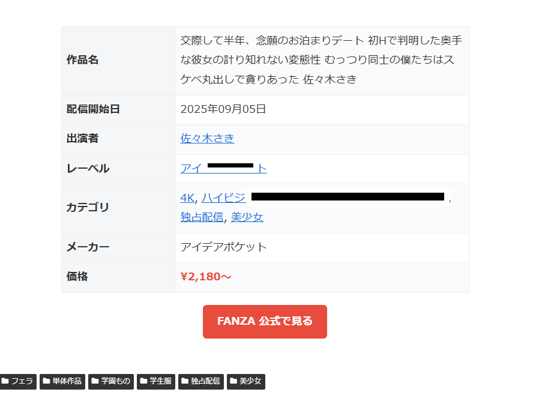
Task: Open the 美少女 link in the カテゴリ row
Action: [247, 217]
